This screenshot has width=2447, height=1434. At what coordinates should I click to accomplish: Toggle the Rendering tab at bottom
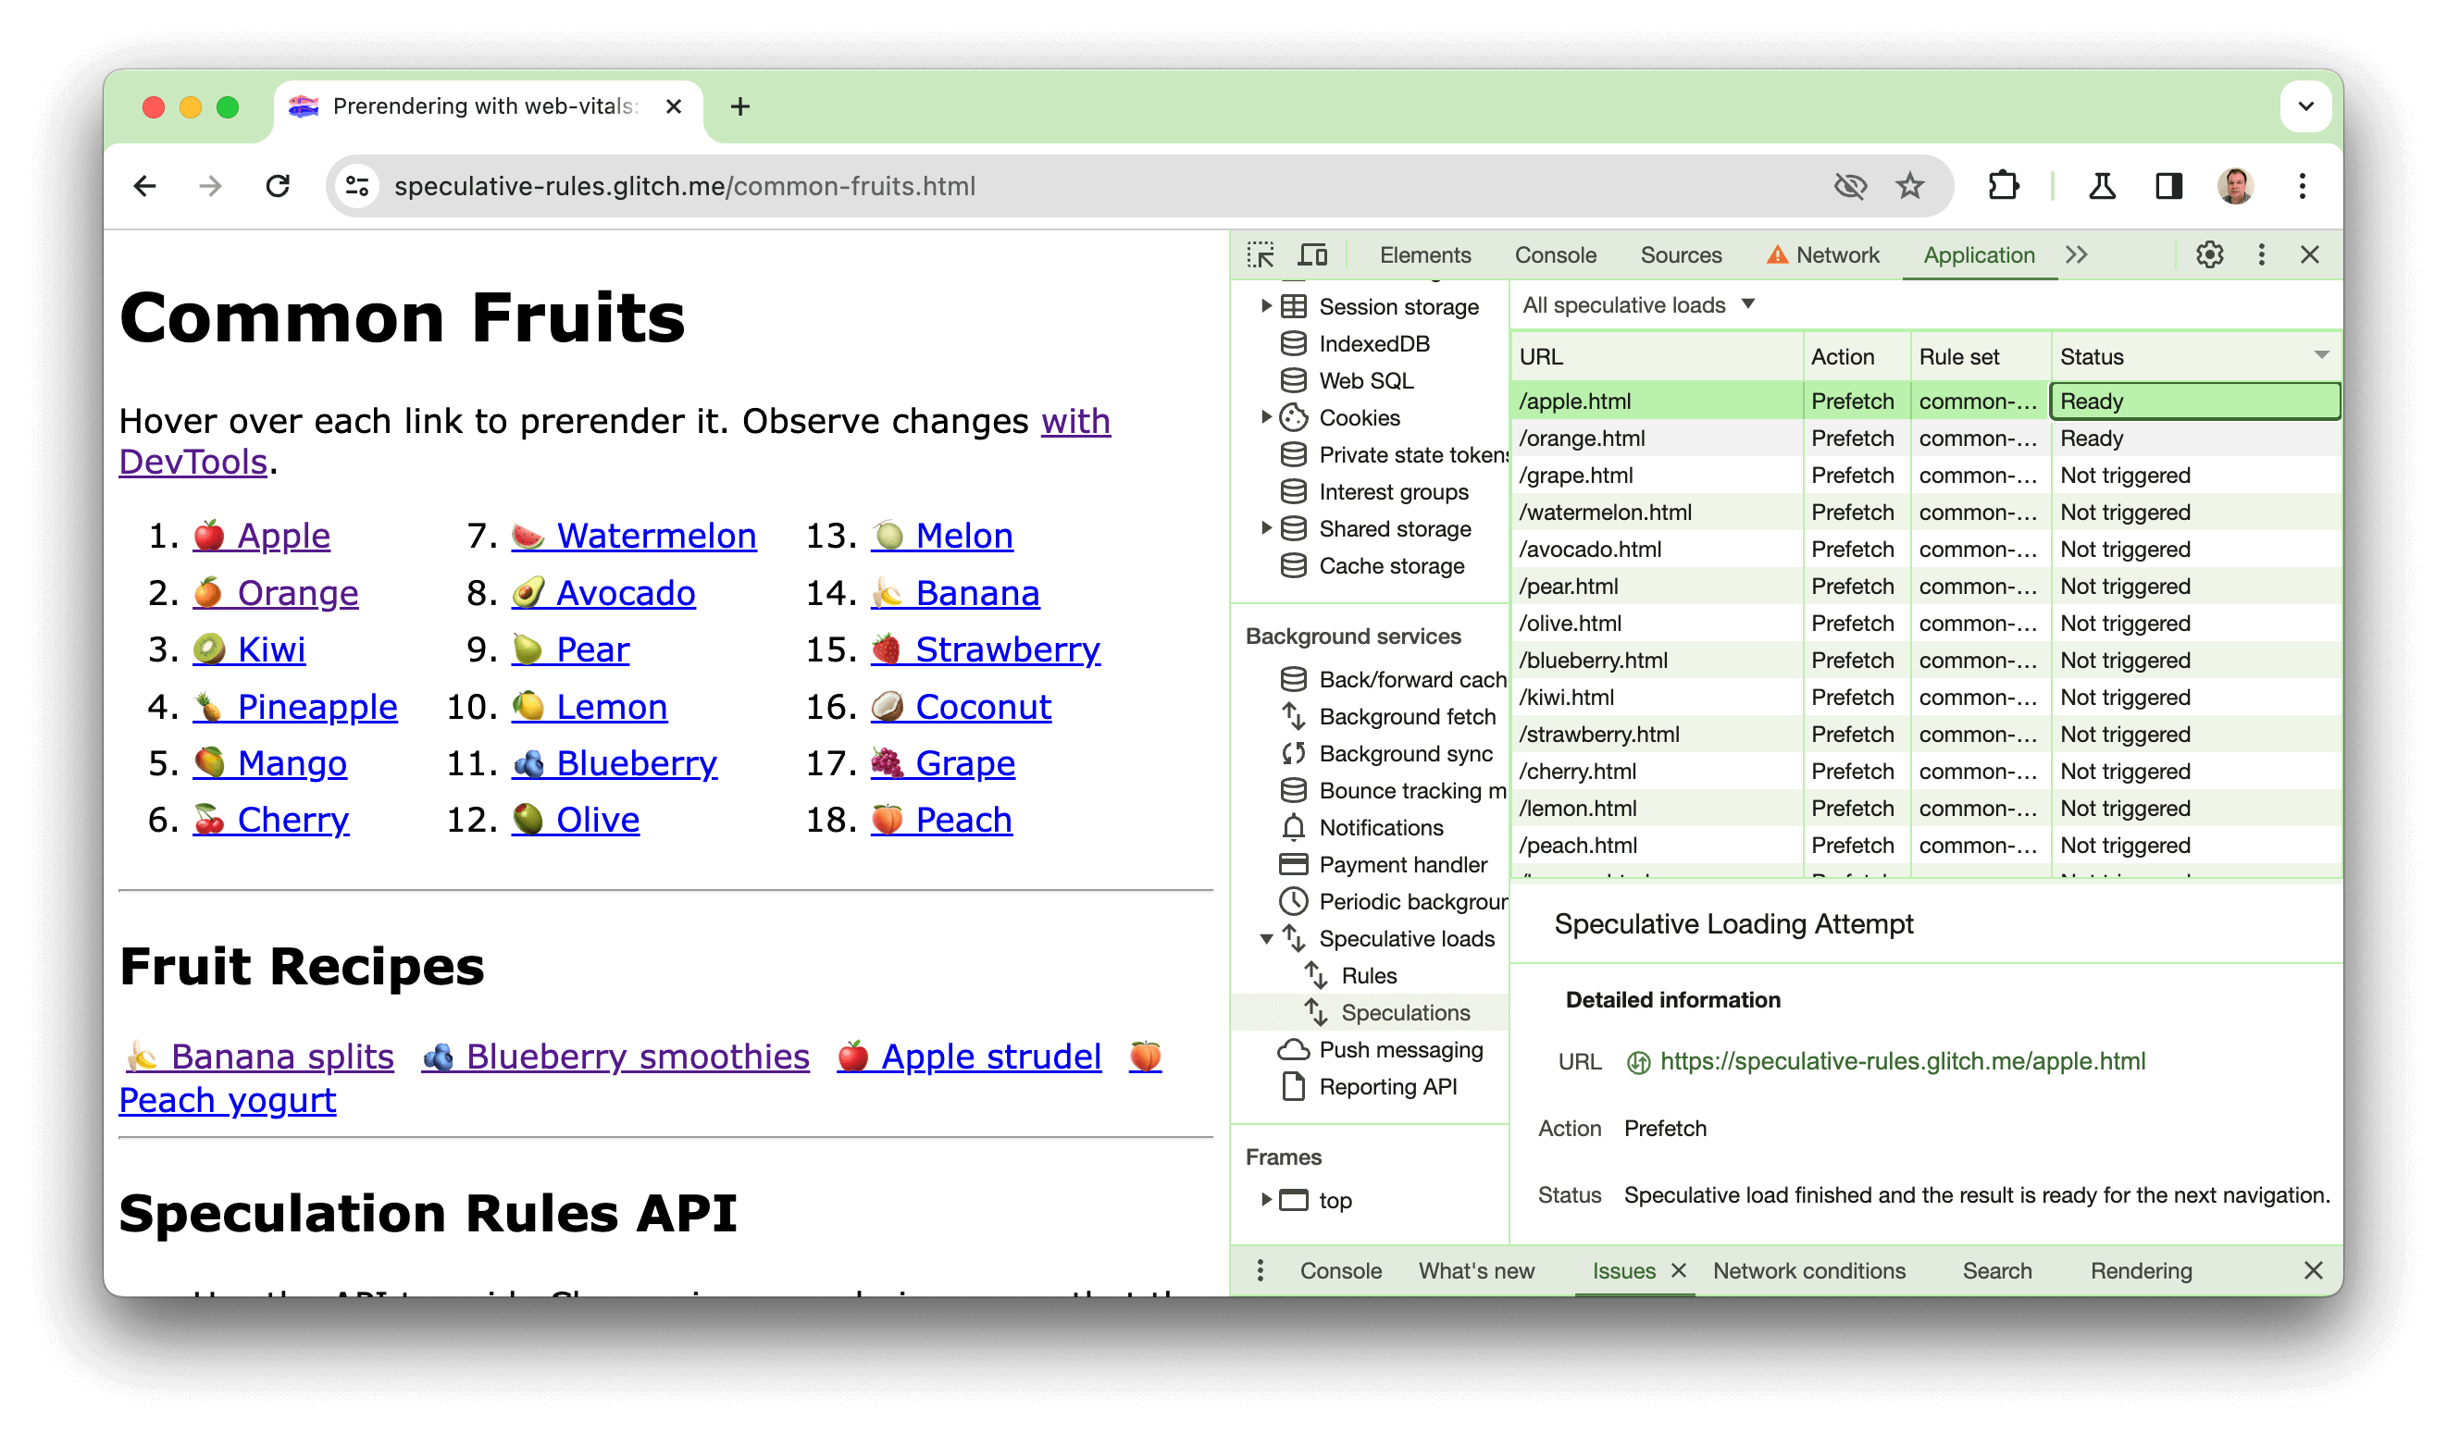click(2140, 1270)
